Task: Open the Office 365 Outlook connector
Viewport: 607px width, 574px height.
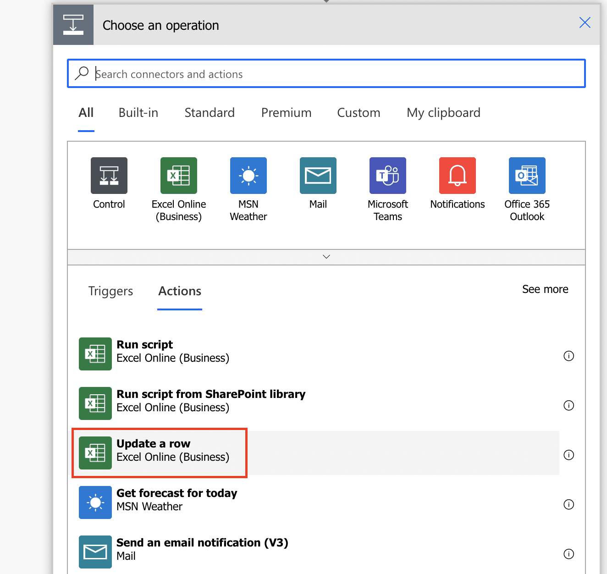Action: pyautogui.click(x=527, y=176)
